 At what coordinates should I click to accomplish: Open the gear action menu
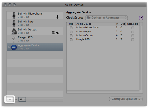click(x=22, y=99)
